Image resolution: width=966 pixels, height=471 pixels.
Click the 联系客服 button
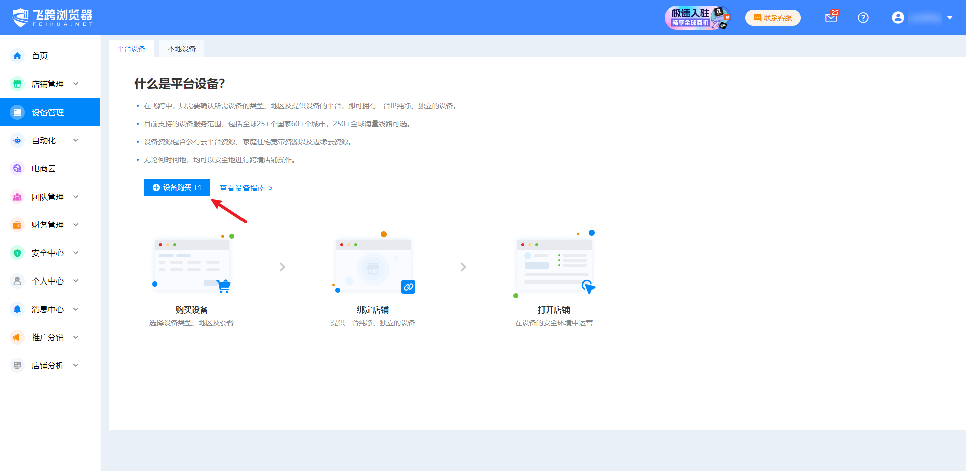click(x=773, y=18)
